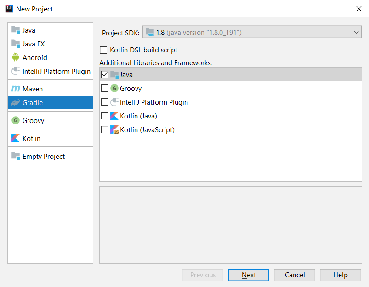
Task: Select the IntelliJ Platform Plugin framework row
Action: 230,102
